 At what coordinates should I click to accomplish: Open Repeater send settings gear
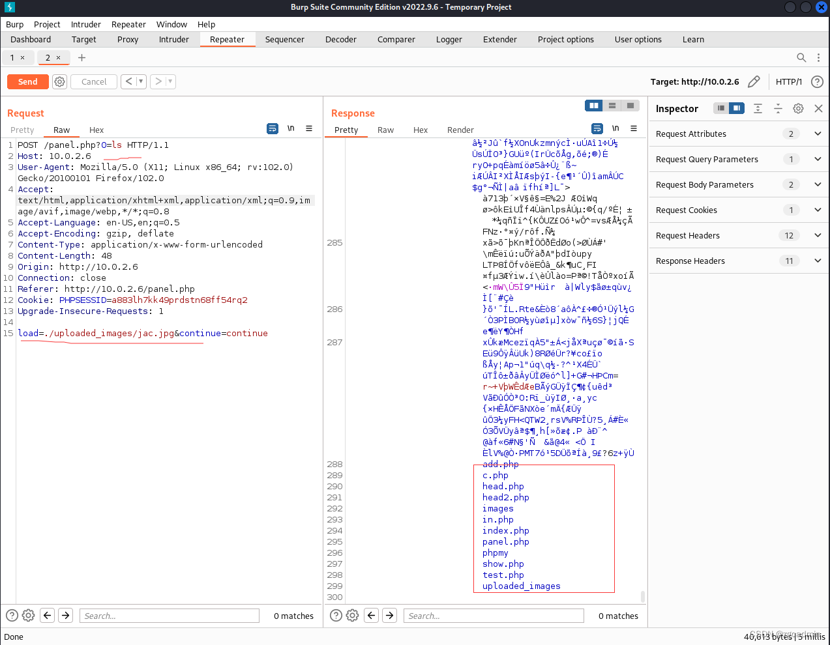point(59,81)
